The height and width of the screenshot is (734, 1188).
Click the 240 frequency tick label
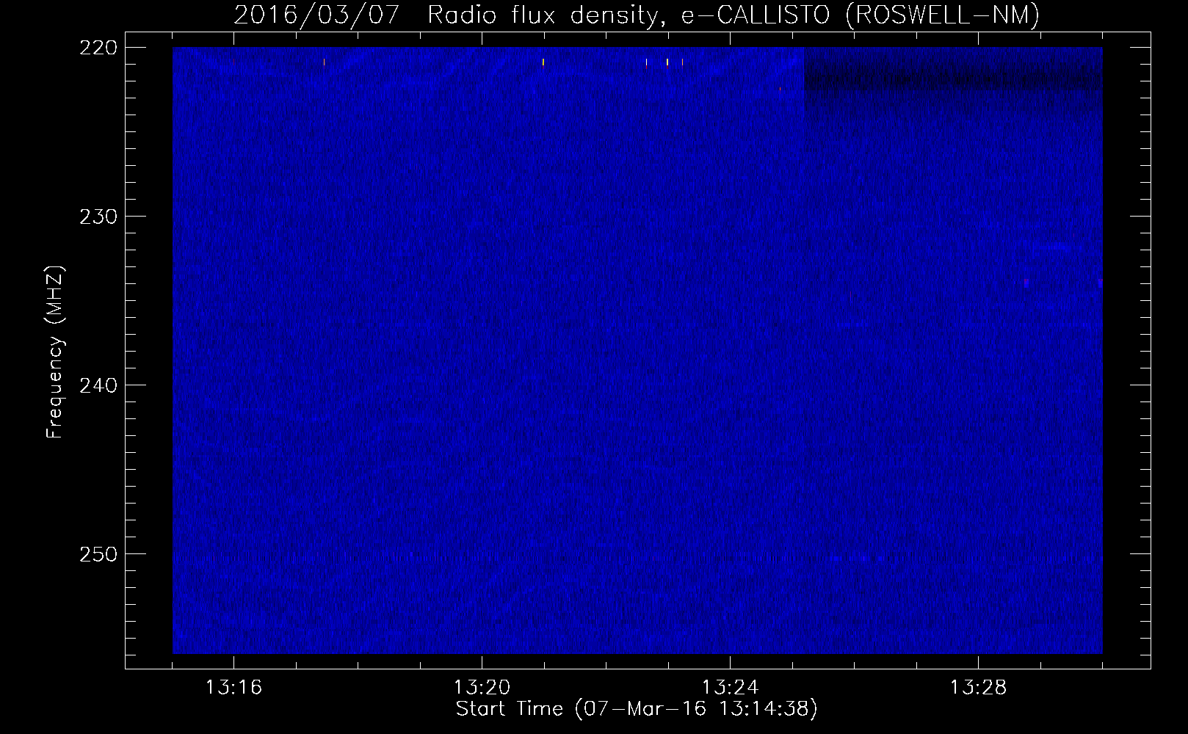tap(98, 385)
